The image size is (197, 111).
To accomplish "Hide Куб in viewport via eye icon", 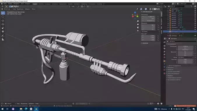I will pyautogui.click(x=195, y=11).
